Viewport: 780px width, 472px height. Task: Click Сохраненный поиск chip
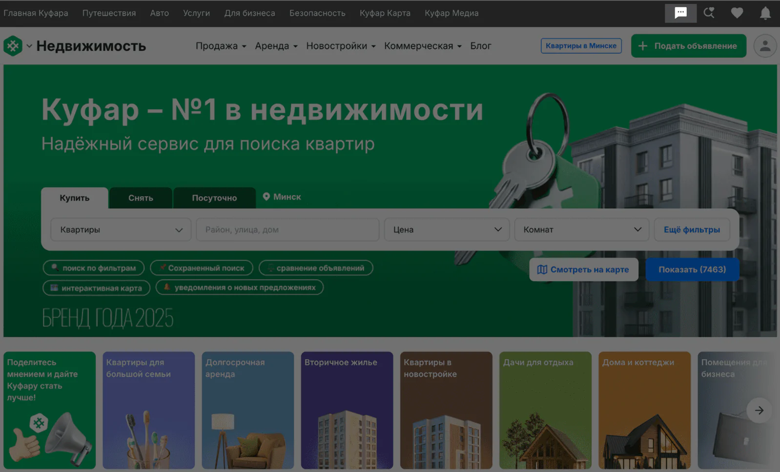click(x=202, y=268)
